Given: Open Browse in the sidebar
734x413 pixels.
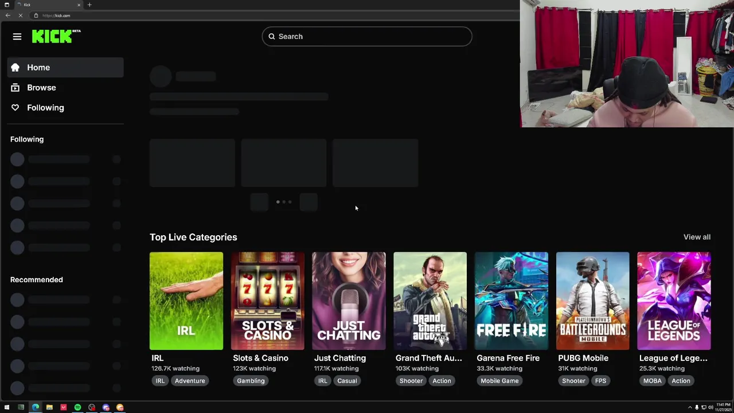Looking at the screenshot, I should click(x=65, y=87).
